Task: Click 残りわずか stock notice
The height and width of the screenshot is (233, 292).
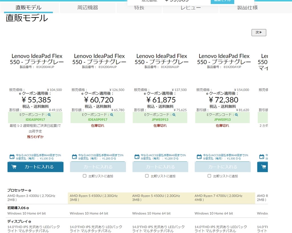Action: pyautogui.click(x=35, y=137)
